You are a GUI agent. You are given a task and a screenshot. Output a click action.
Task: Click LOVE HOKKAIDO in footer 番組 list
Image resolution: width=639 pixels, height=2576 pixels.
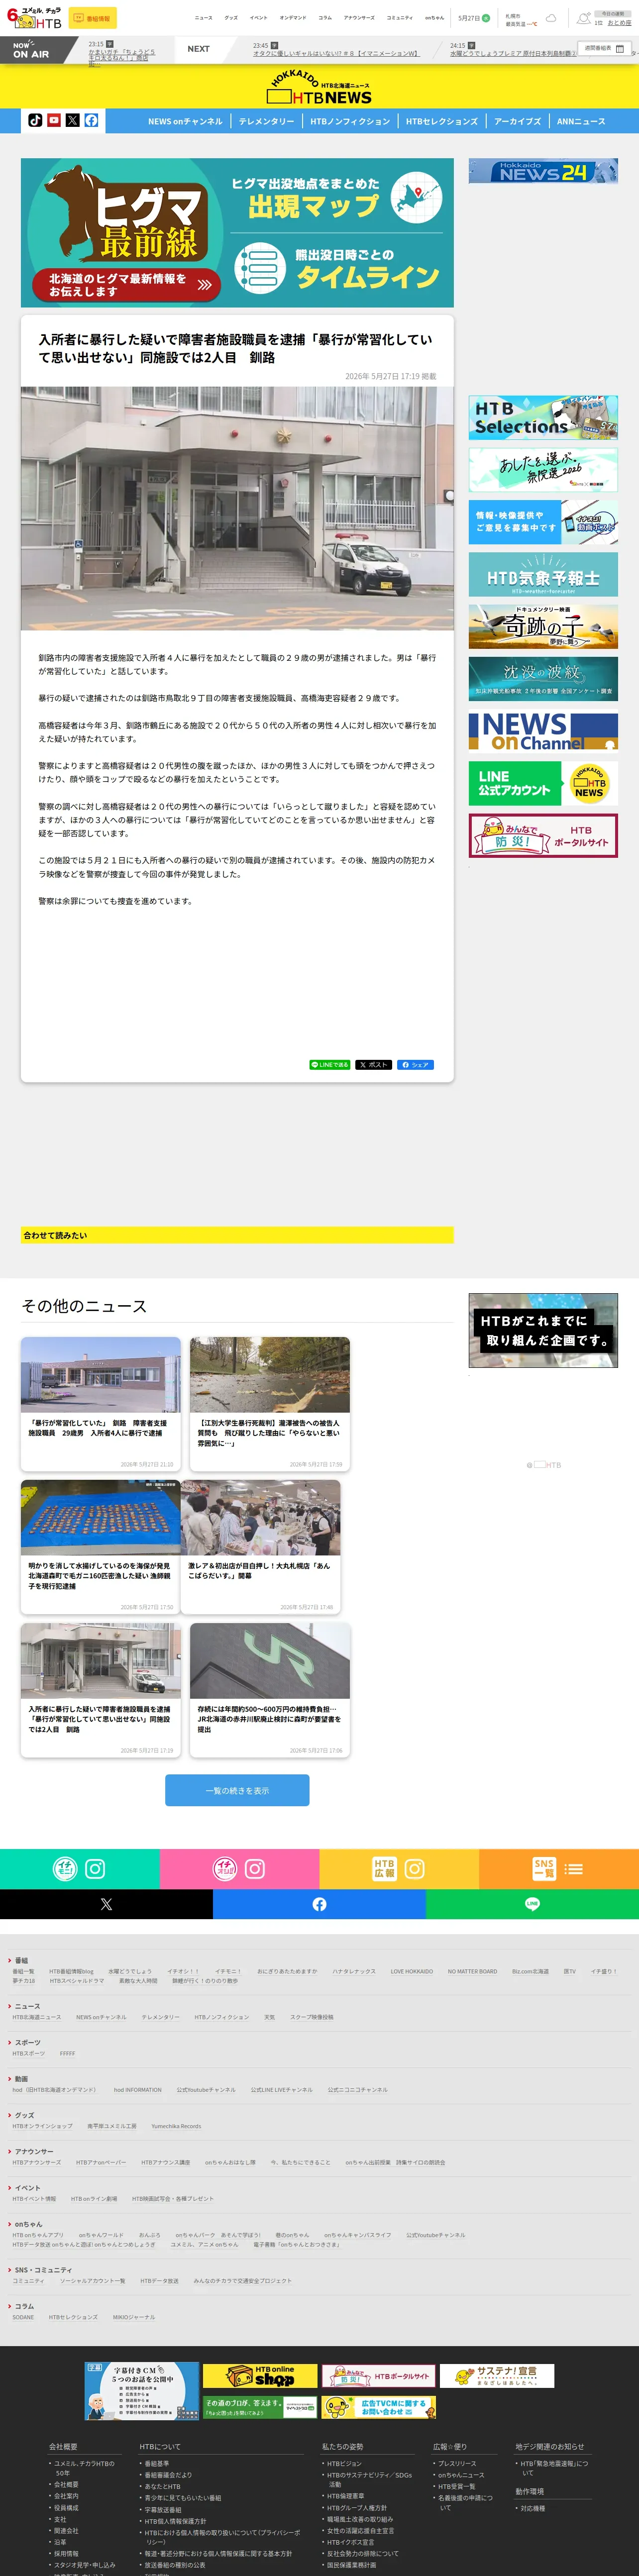(412, 1971)
